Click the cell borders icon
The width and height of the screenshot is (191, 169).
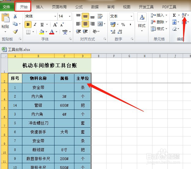click(28, 32)
